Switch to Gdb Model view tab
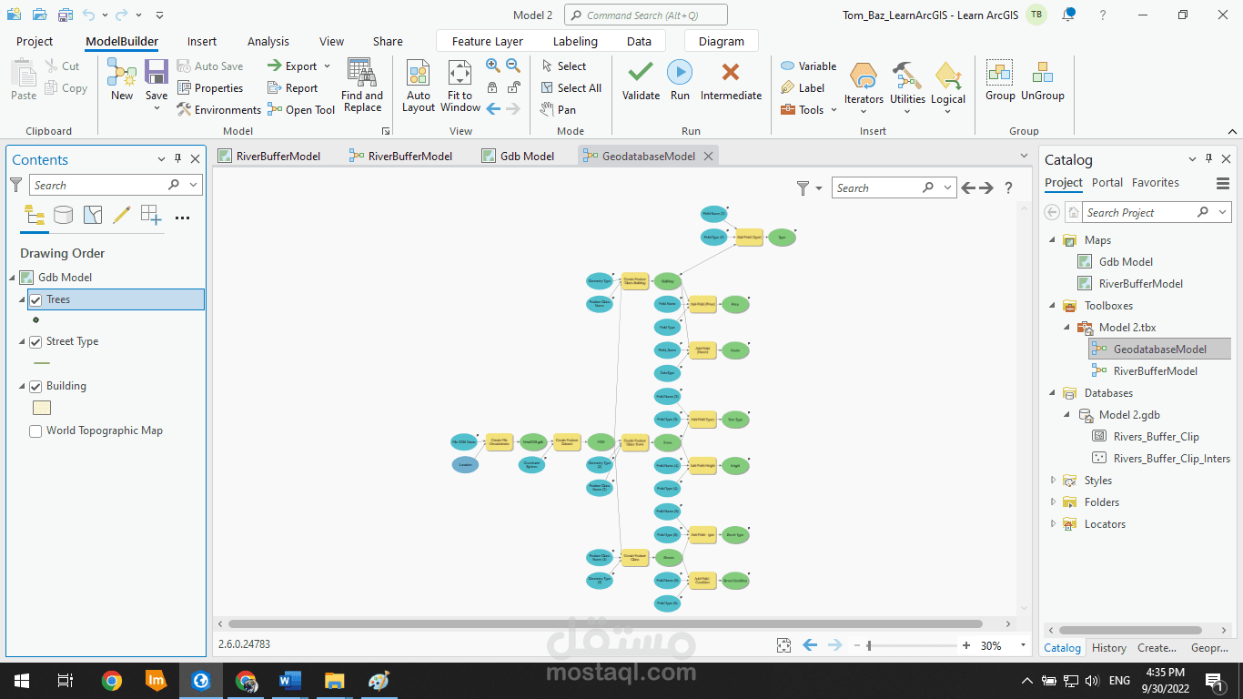 [518, 156]
